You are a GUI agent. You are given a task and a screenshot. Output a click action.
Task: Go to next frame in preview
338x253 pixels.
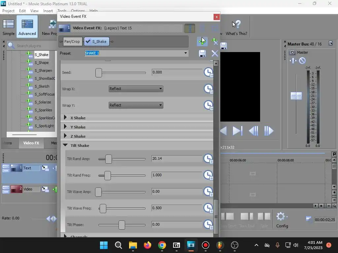269,131
